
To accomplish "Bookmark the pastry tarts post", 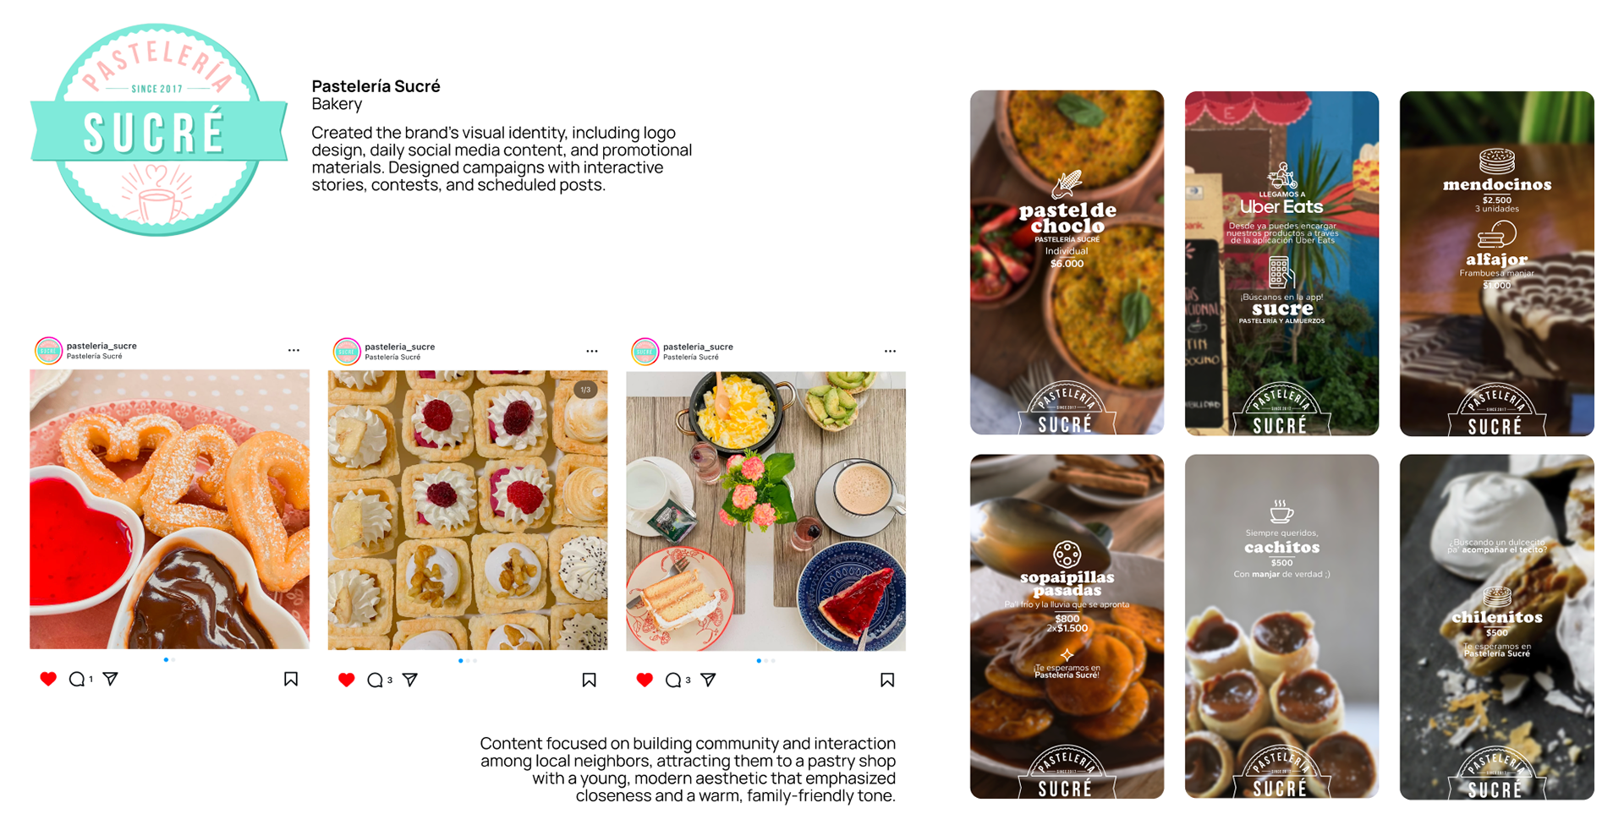I will point(590,680).
